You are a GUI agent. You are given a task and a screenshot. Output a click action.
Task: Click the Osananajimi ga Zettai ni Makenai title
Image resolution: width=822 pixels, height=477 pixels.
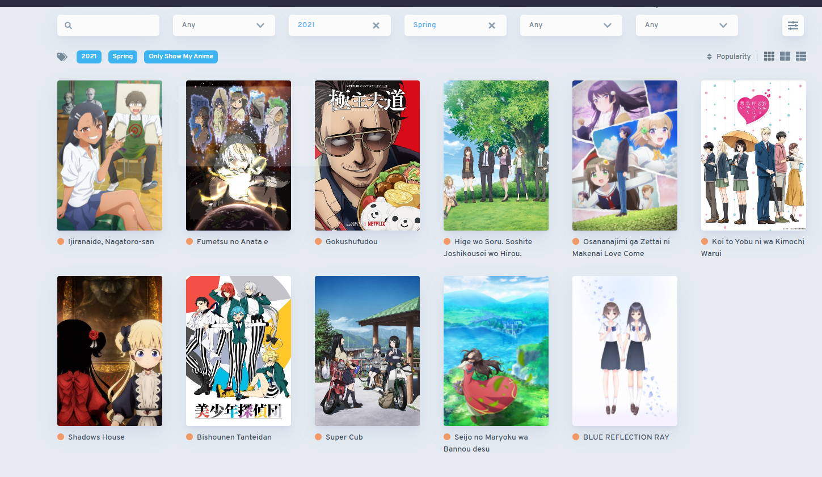621,248
